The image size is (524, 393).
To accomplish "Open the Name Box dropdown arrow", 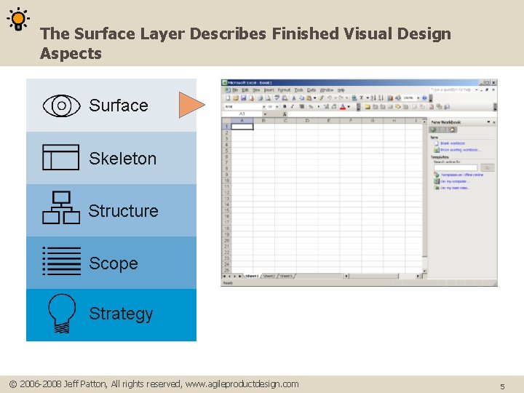I will [x=265, y=114].
